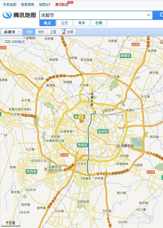Select the 驾车 driving tab

pos(82,23)
